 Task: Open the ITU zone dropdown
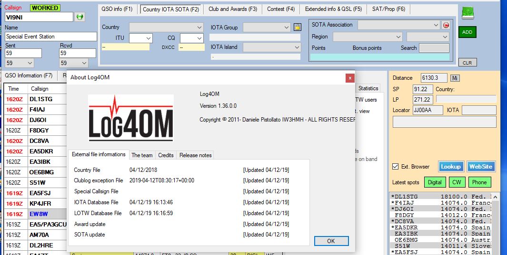click(x=140, y=38)
